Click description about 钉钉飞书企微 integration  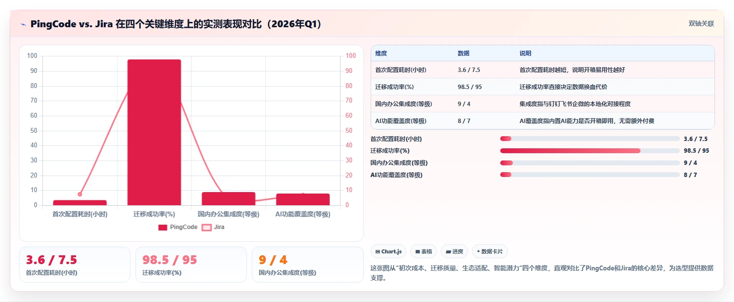click(x=576, y=104)
